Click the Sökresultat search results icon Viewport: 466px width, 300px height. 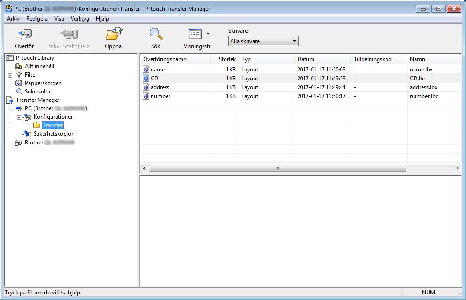click(x=19, y=92)
